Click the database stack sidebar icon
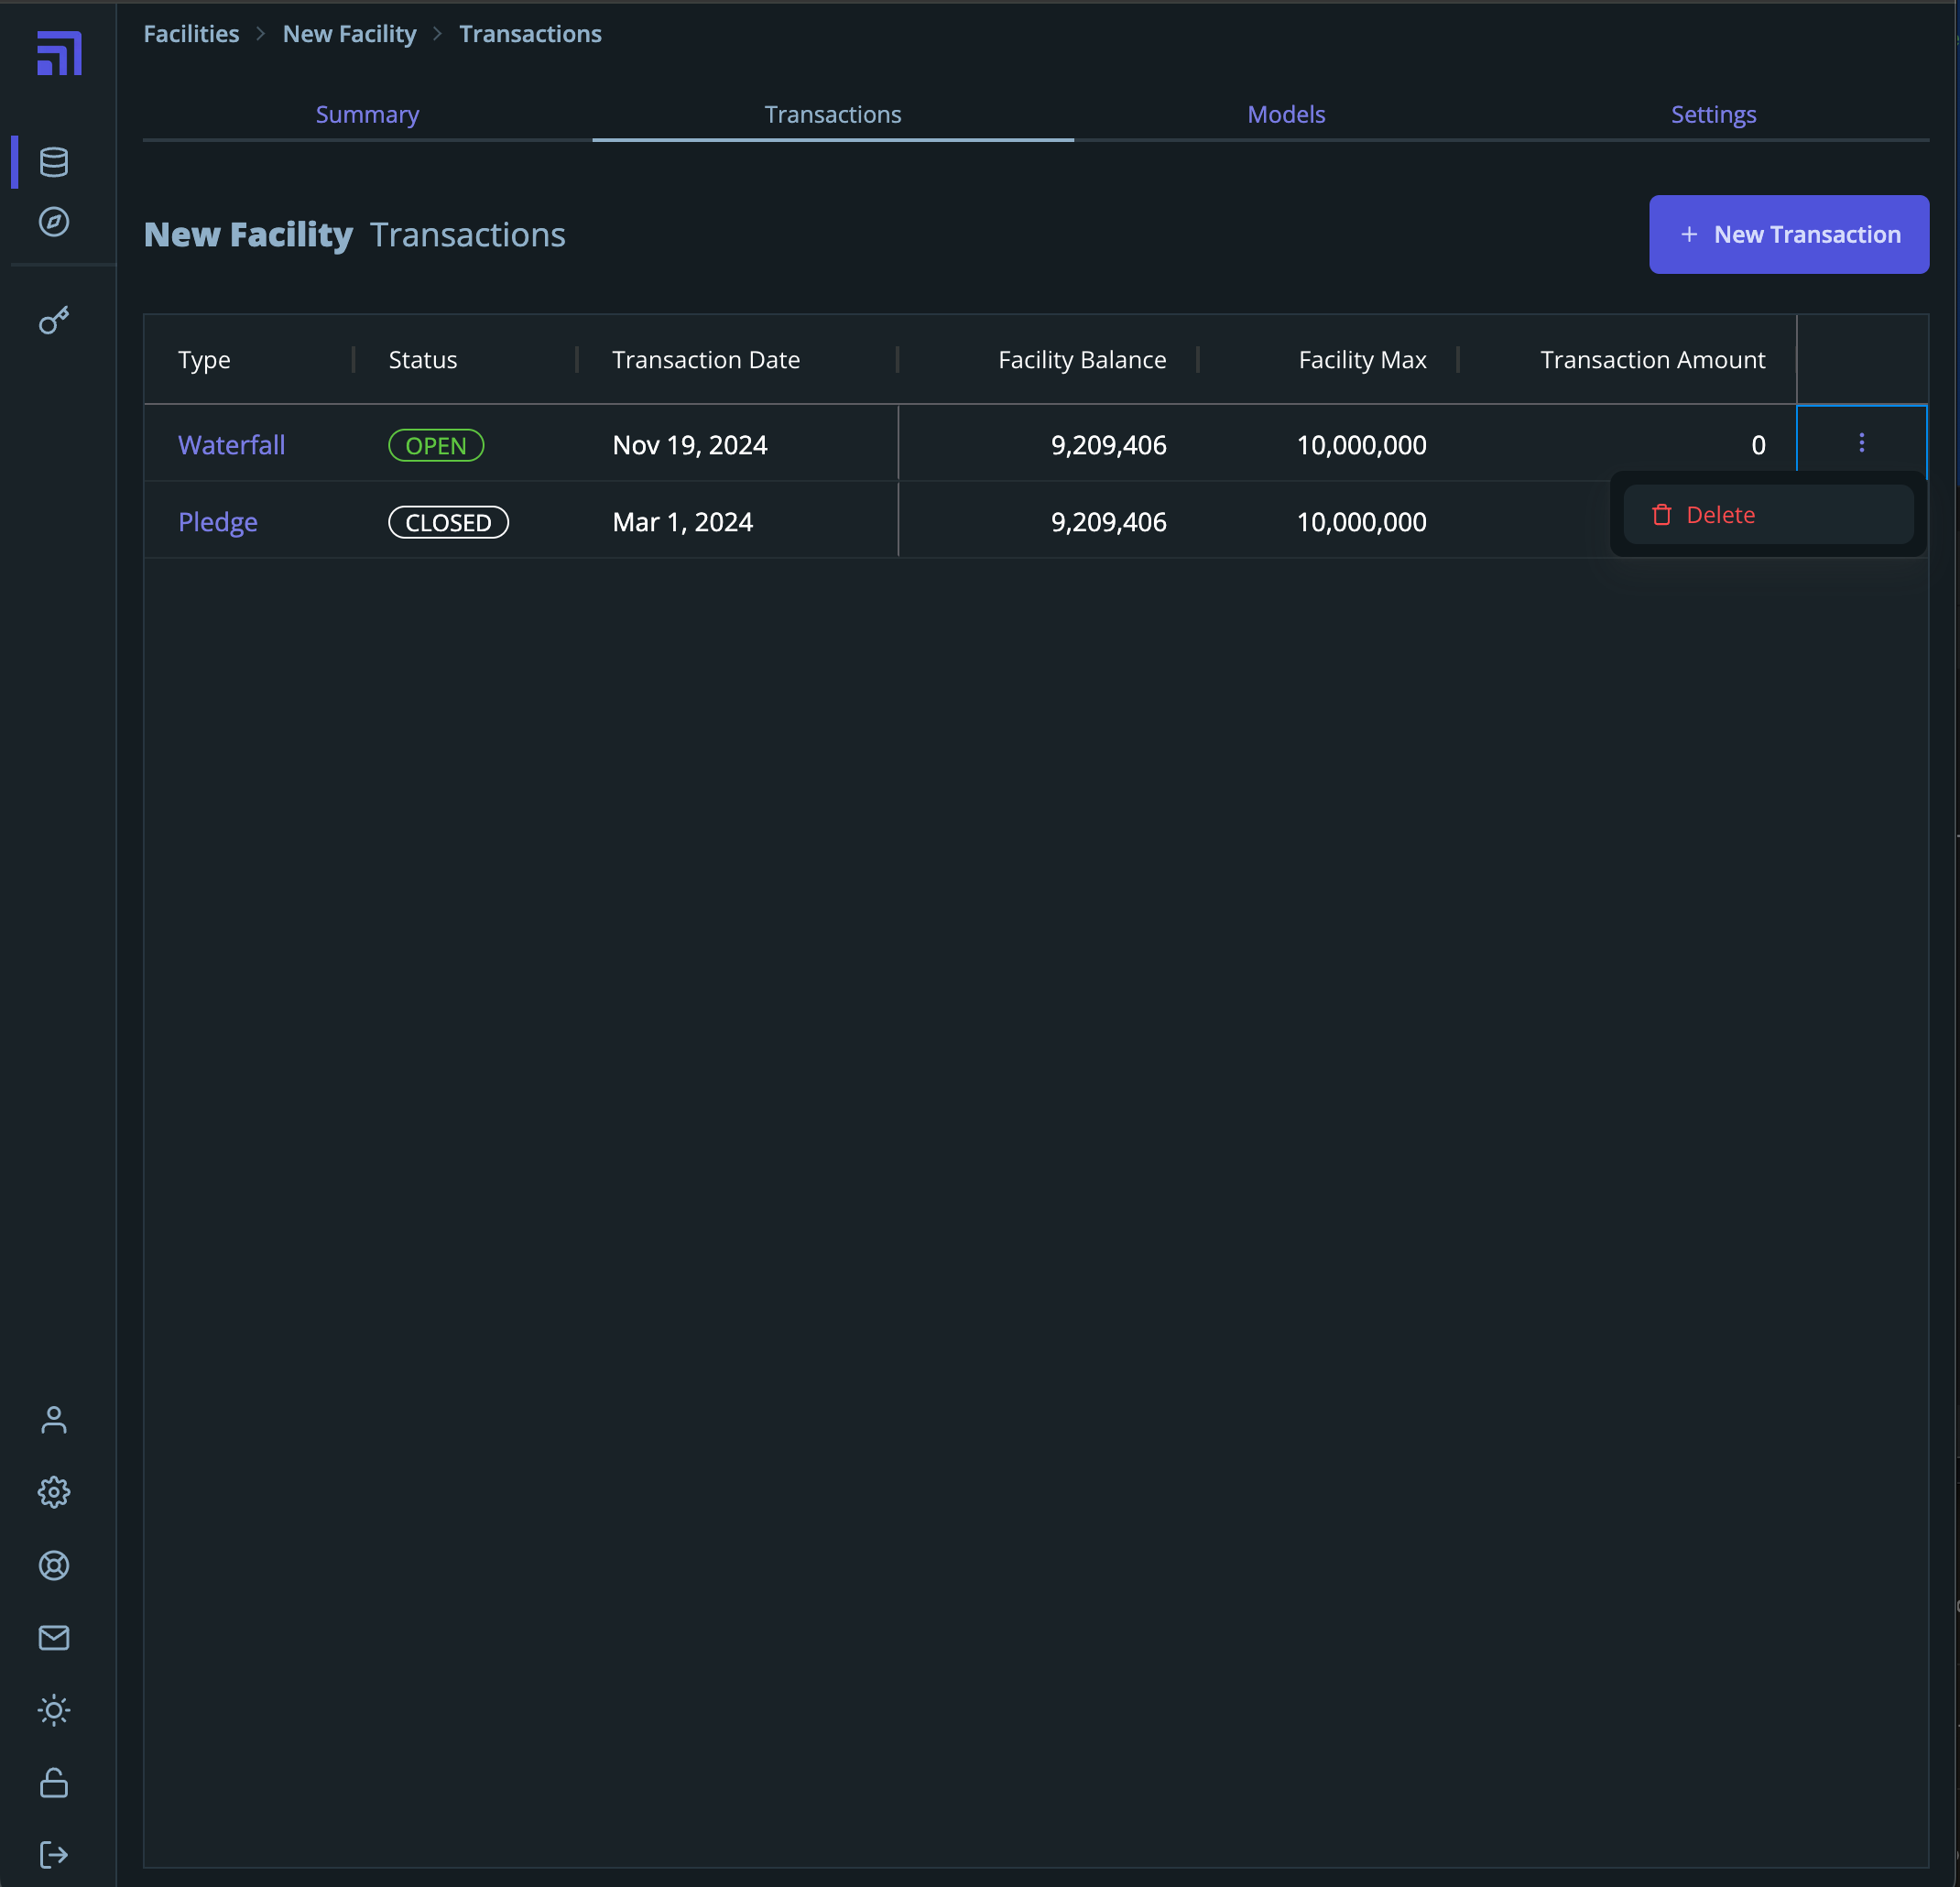The height and width of the screenshot is (1887, 1960). tap(54, 162)
